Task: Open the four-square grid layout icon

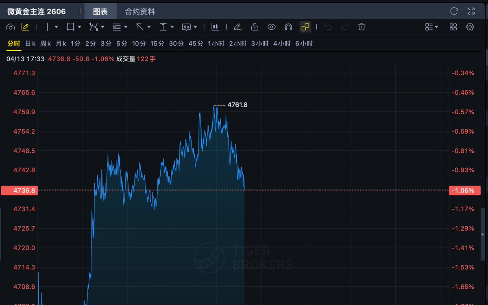Action: [x=453, y=27]
